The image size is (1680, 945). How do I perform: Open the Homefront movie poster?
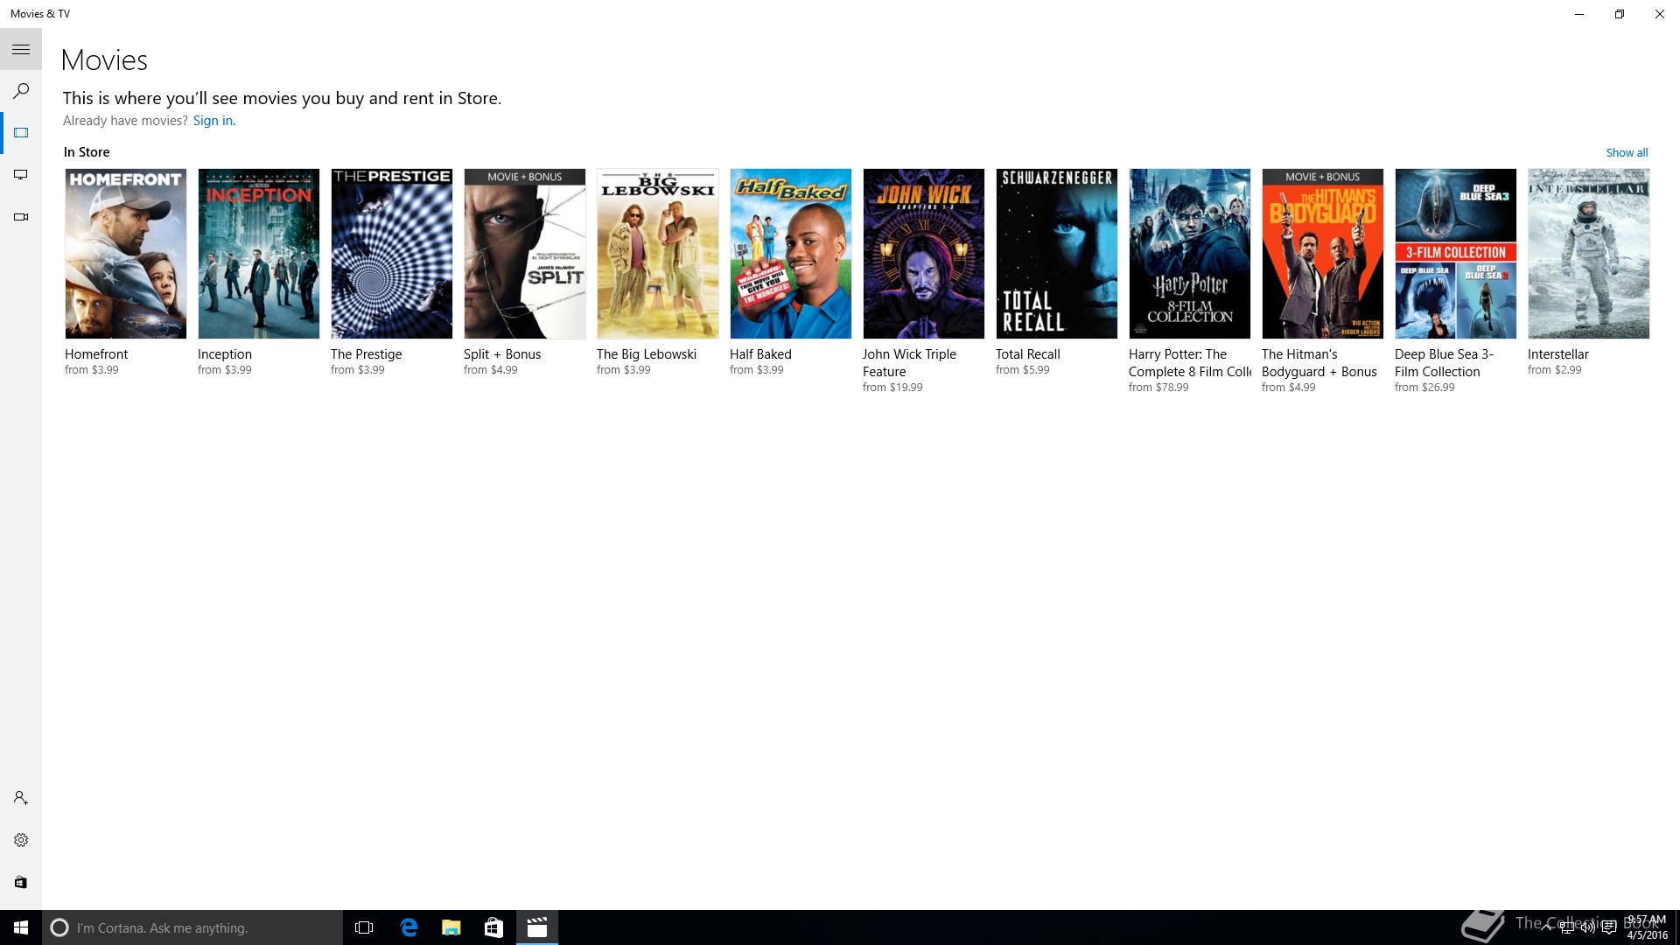[126, 254]
